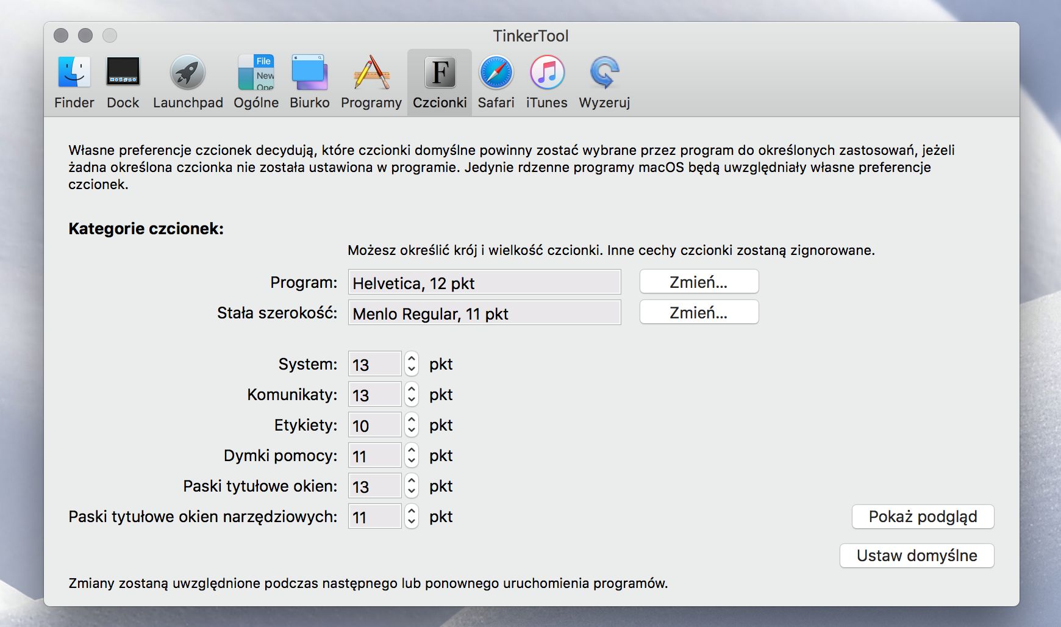Click the Pokaż podgląd button
The width and height of the screenshot is (1061, 627).
coord(923,517)
